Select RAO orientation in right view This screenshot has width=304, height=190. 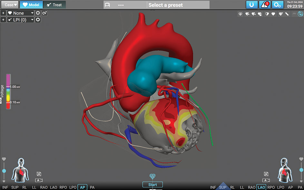pyautogui.click(x=252, y=187)
